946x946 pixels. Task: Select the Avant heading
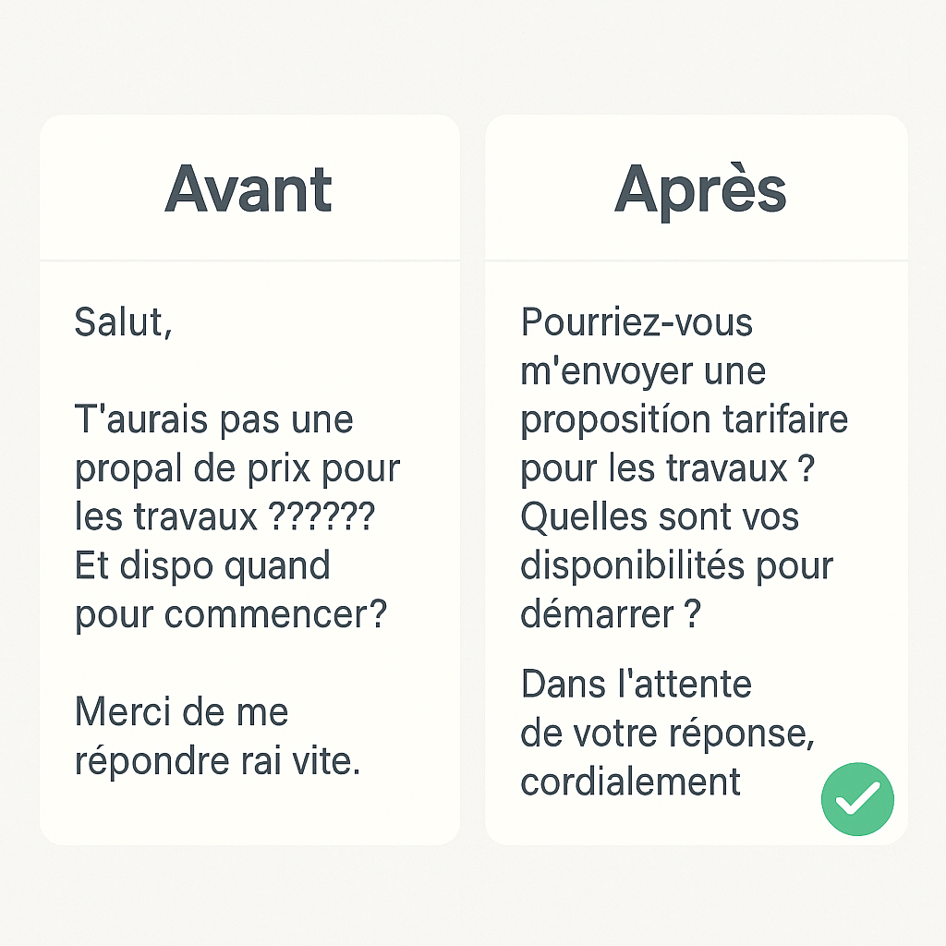(x=249, y=189)
